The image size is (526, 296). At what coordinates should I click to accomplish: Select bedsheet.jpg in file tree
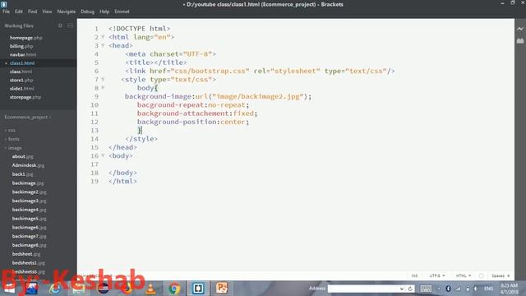pyautogui.click(x=26, y=254)
